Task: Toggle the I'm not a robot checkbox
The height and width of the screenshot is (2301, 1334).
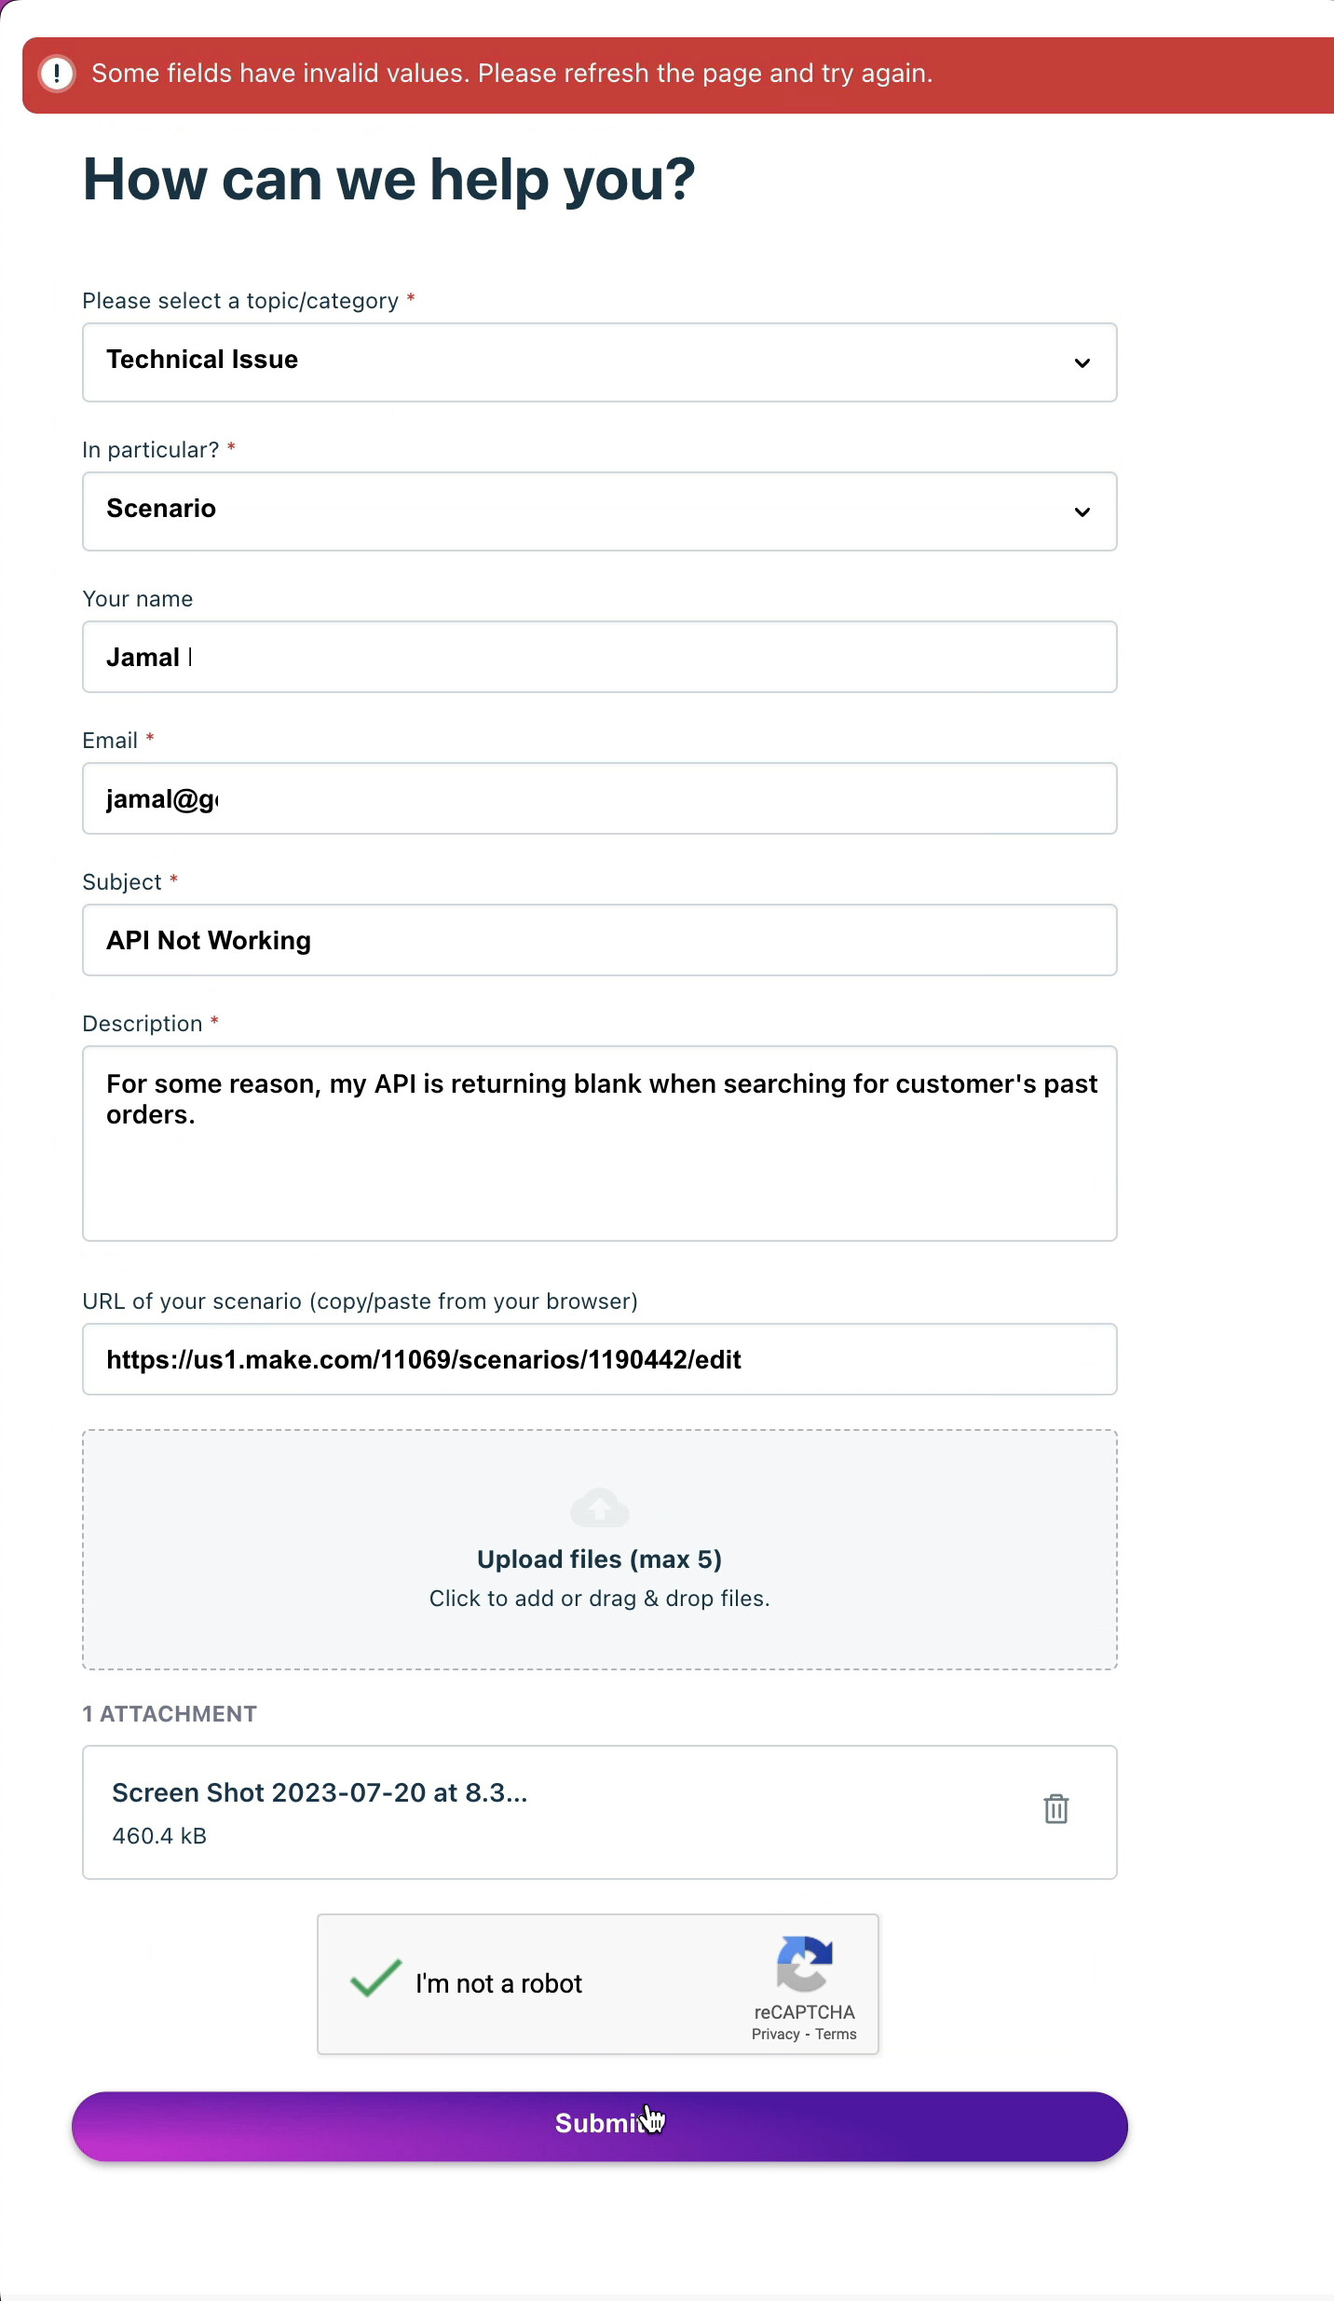Action: tap(375, 1979)
